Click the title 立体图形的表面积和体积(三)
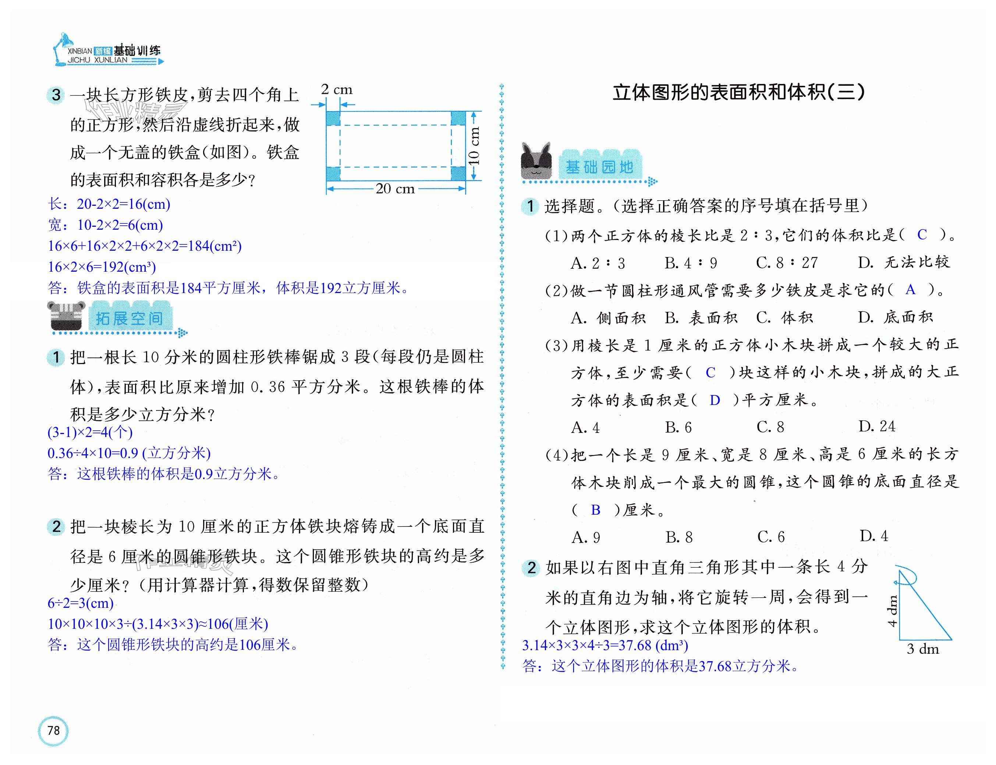The image size is (996, 765). click(x=738, y=92)
